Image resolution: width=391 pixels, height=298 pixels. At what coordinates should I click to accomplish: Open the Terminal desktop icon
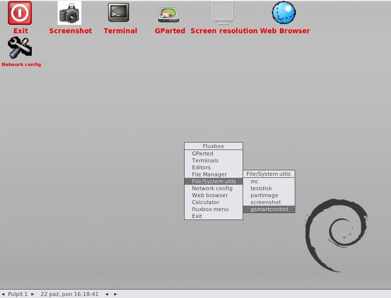119,12
